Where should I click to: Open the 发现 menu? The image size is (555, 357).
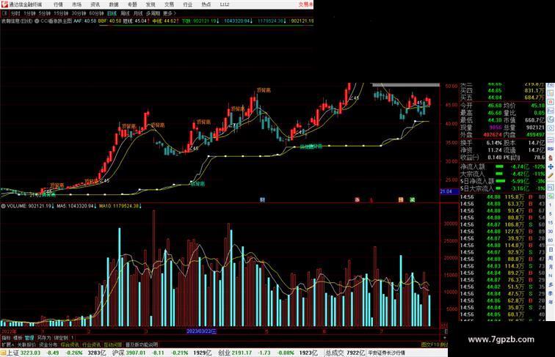click(150, 4)
